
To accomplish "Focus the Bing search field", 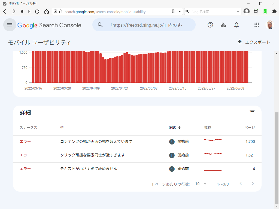I will (x=213, y=12).
